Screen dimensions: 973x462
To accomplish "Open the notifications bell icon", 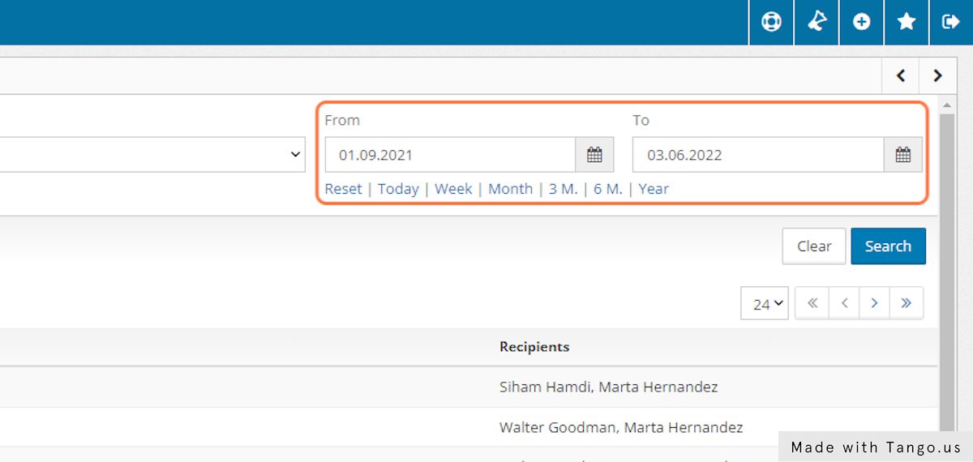I will (x=817, y=22).
